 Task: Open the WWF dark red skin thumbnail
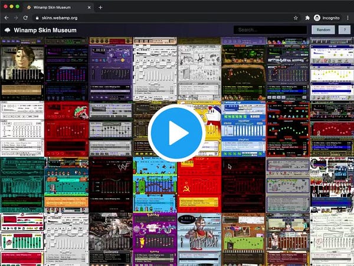click(x=111, y=185)
